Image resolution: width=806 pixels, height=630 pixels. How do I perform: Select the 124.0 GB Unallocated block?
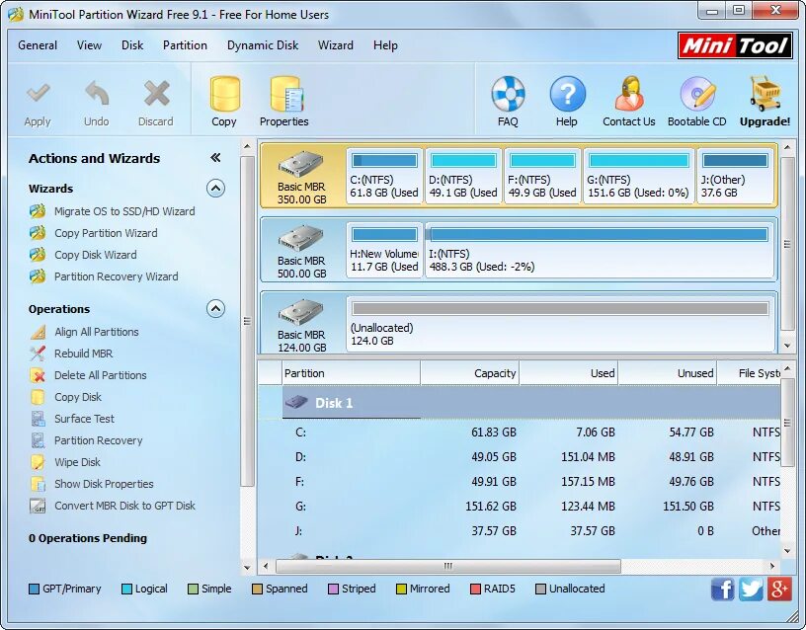point(561,324)
